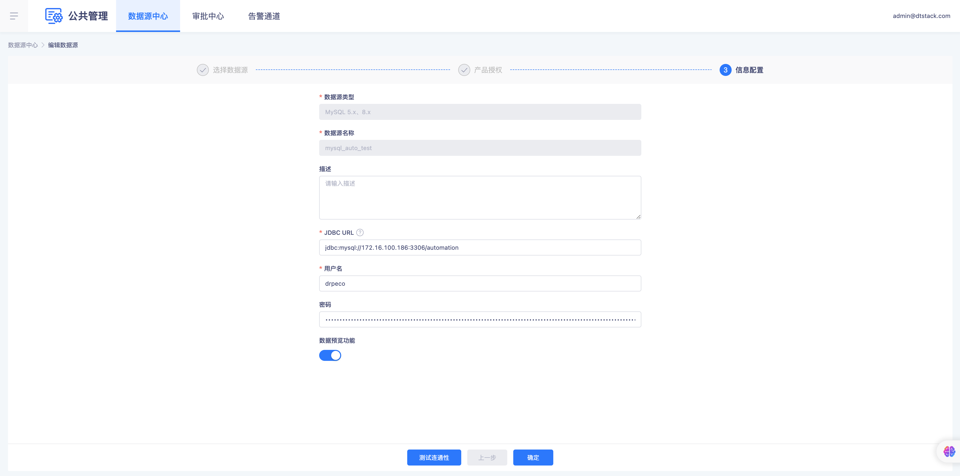Click the 编辑数据源 breadcrumb text
The width and height of the screenshot is (960, 476).
click(63, 45)
